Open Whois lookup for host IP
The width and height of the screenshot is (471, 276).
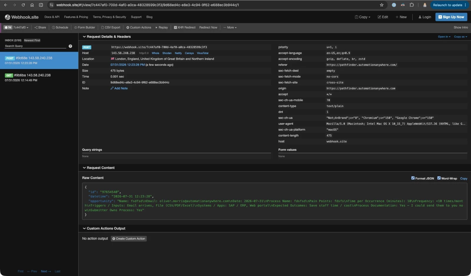(155, 53)
